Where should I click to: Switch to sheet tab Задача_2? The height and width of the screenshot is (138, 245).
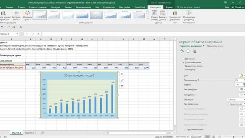[x=29, y=133]
